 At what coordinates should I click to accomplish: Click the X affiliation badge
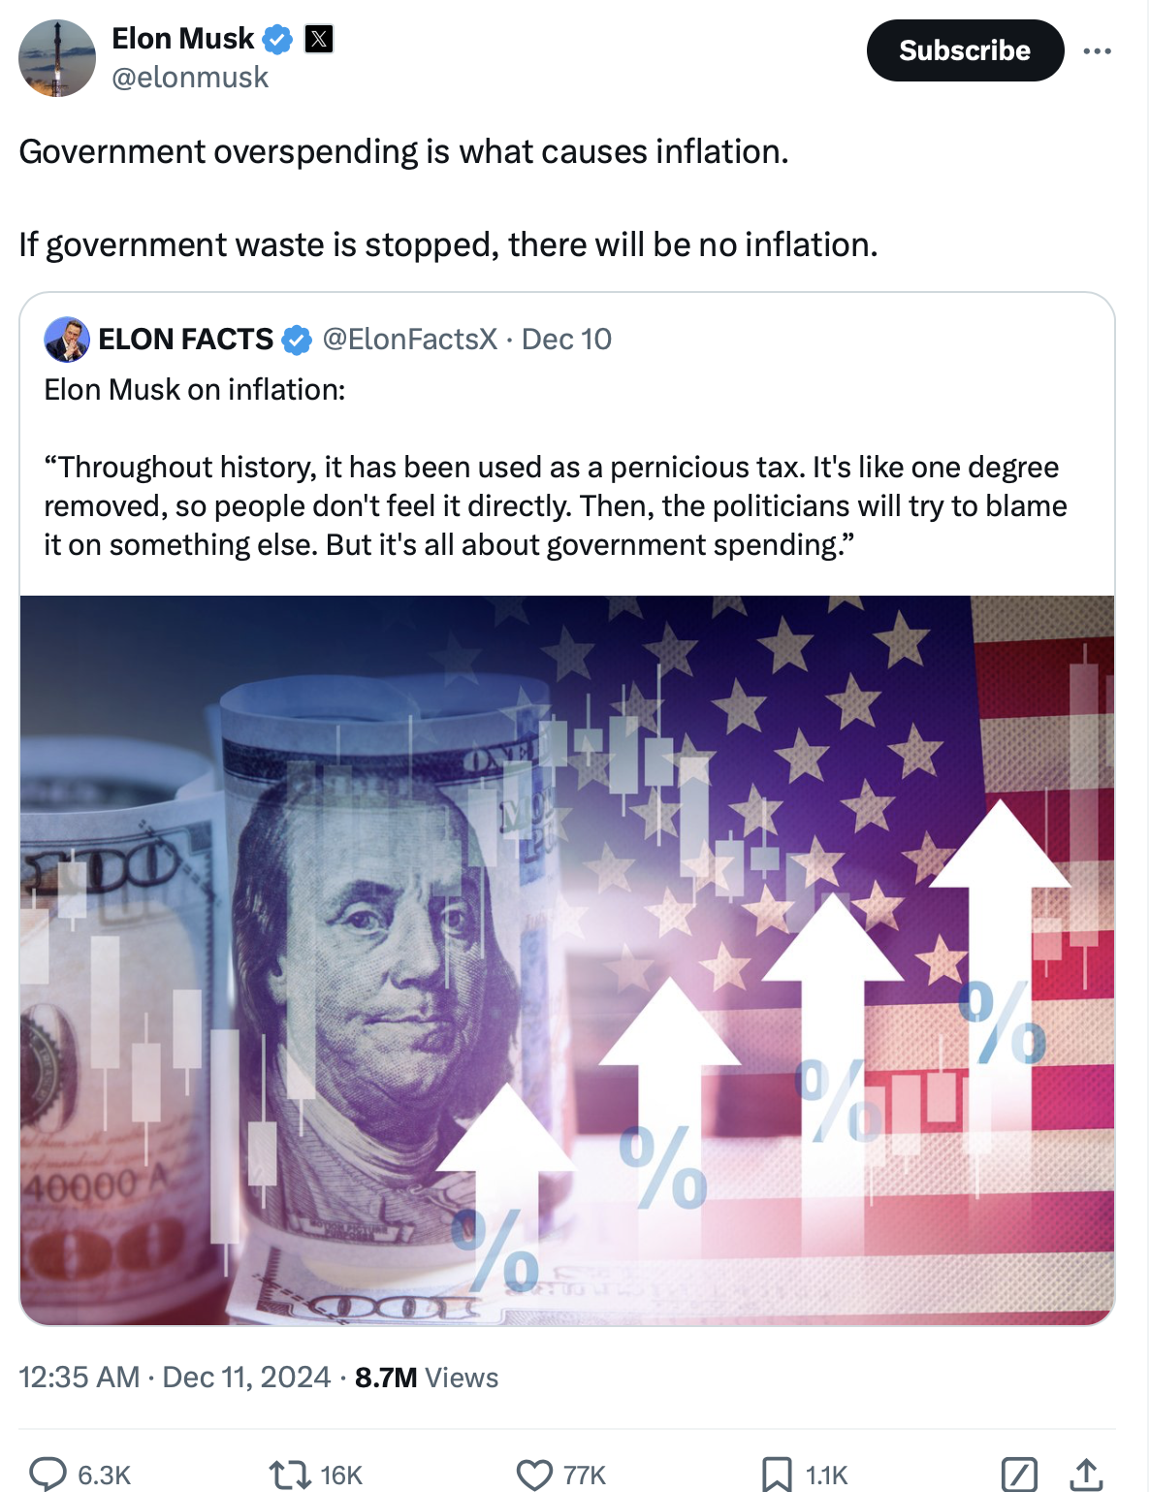coord(319,39)
